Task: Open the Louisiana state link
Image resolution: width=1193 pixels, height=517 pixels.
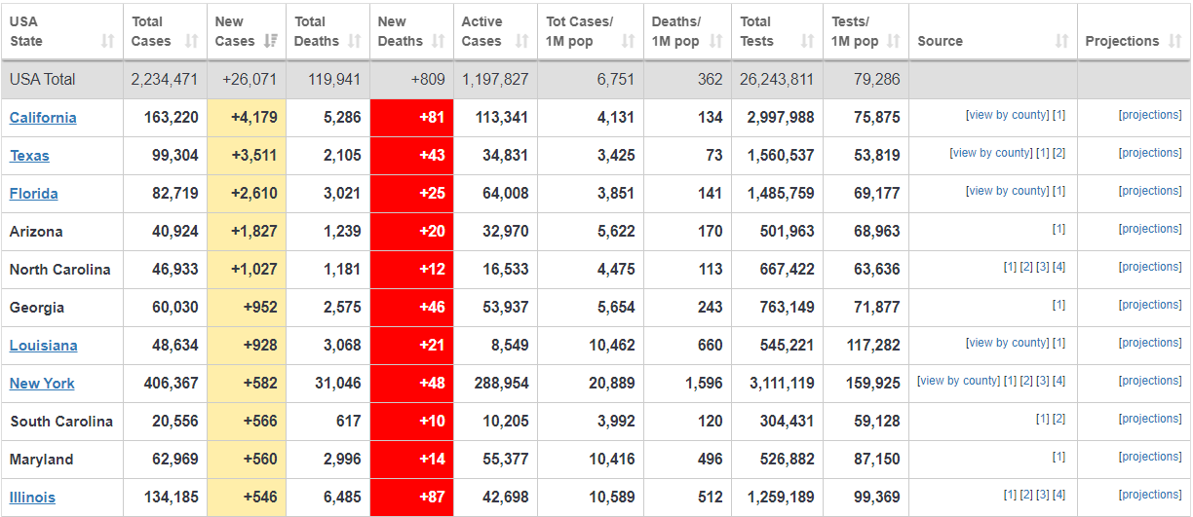Action: tap(44, 346)
